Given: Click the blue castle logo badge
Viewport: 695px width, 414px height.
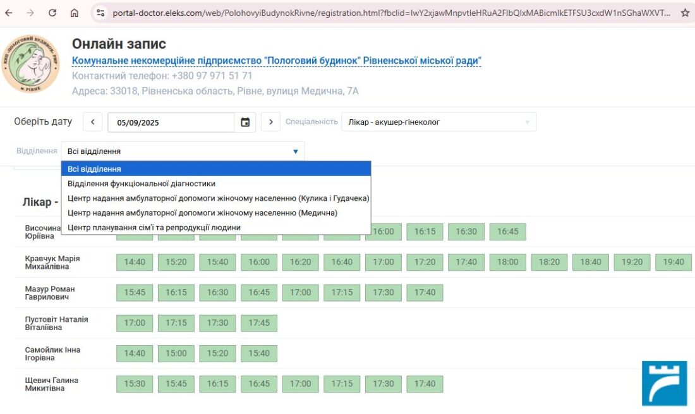Looking at the screenshot, I should pos(664,383).
